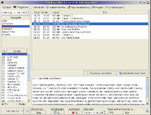
Task: Select the 16:35 Tremors 2 programme row
Action: pyautogui.click(x=90, y=16)
